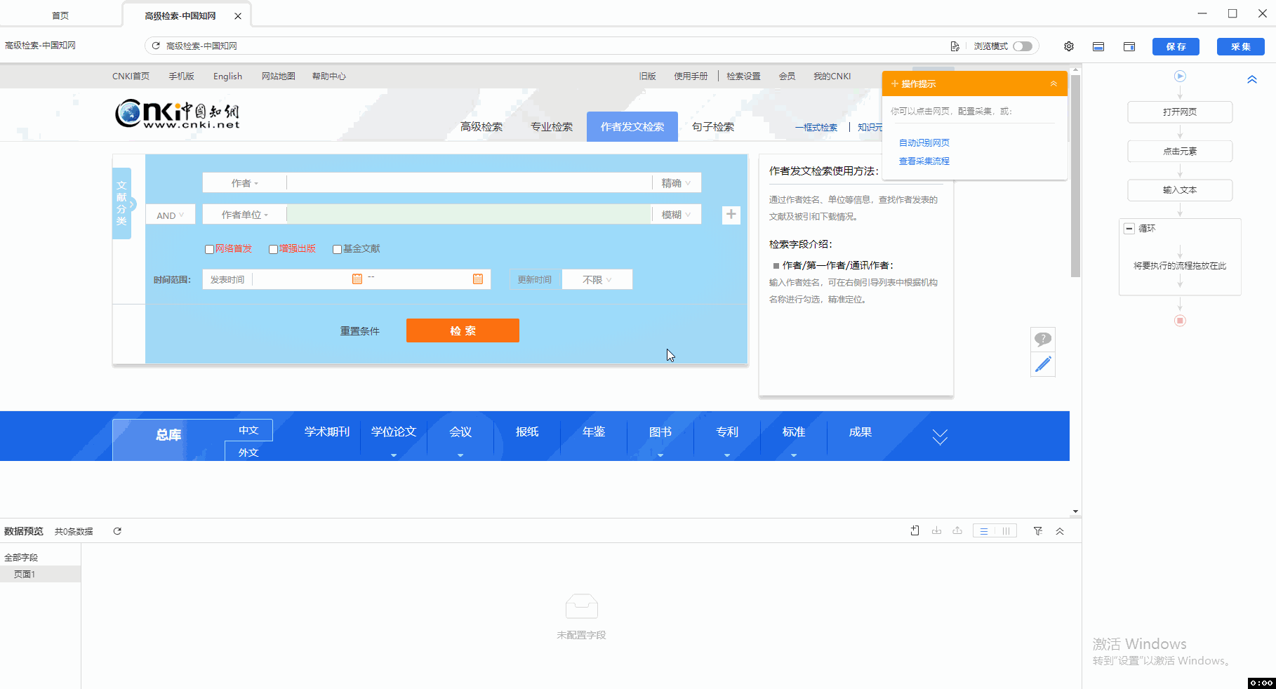The height and width of the screenshot is (689, 1276).
Task: Click the 输入文本 workflow step
Action: coord(1180,190)
